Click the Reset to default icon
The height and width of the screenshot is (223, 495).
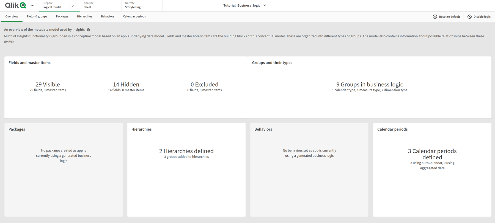[x=435, y=16]
